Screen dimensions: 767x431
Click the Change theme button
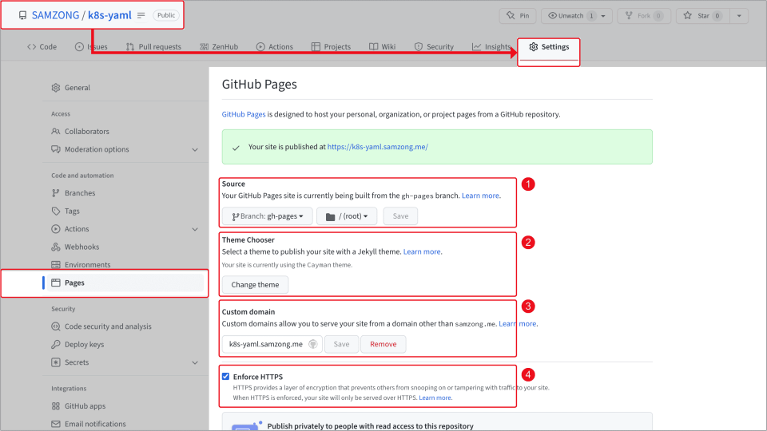point(255,285)
